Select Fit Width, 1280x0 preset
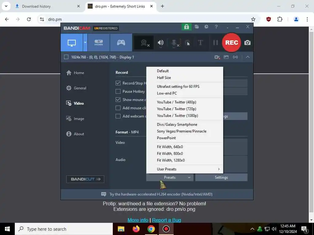Viewport: 314px width, 235px height. (185, 160)
